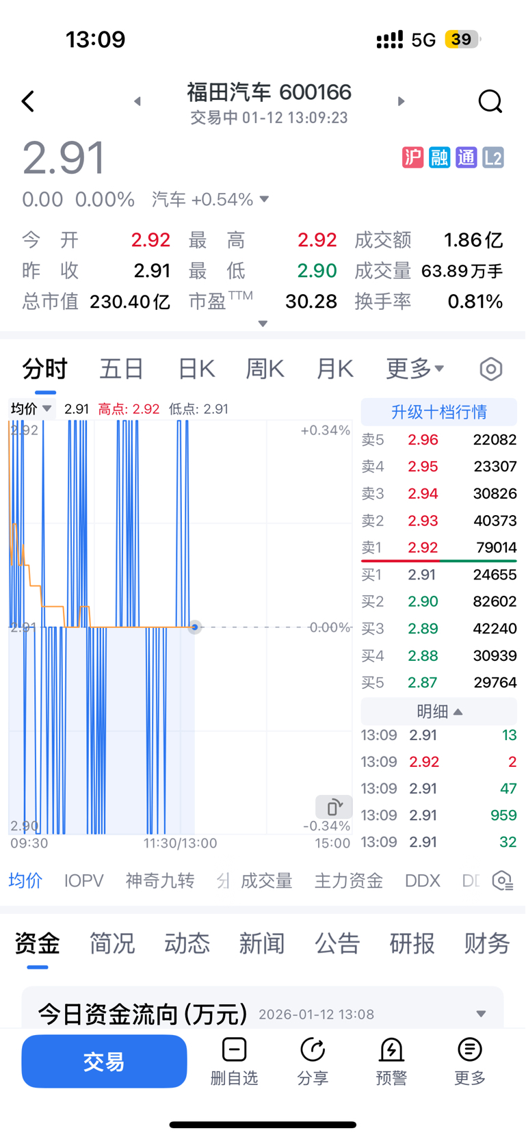This screenshot has height=1139, width=526.
Task: Open the 研报 section tab
Action: [412, 944]
